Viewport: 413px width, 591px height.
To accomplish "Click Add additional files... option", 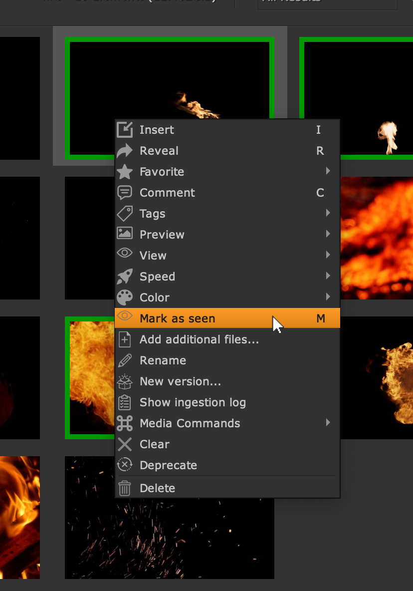I will 199,339.
